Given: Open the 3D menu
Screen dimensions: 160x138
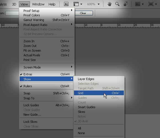Looking at the screenshot, I should [14, 4].
